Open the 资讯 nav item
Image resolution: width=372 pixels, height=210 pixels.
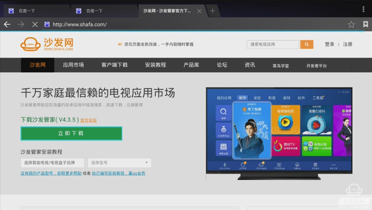tap(250, 65)
